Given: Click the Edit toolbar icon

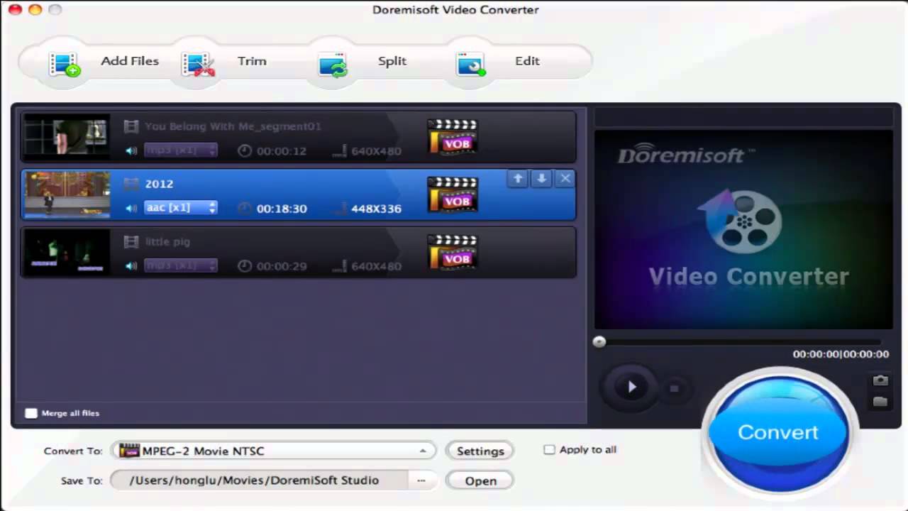Looking at the screenshot, I should (x=471, y=64).
